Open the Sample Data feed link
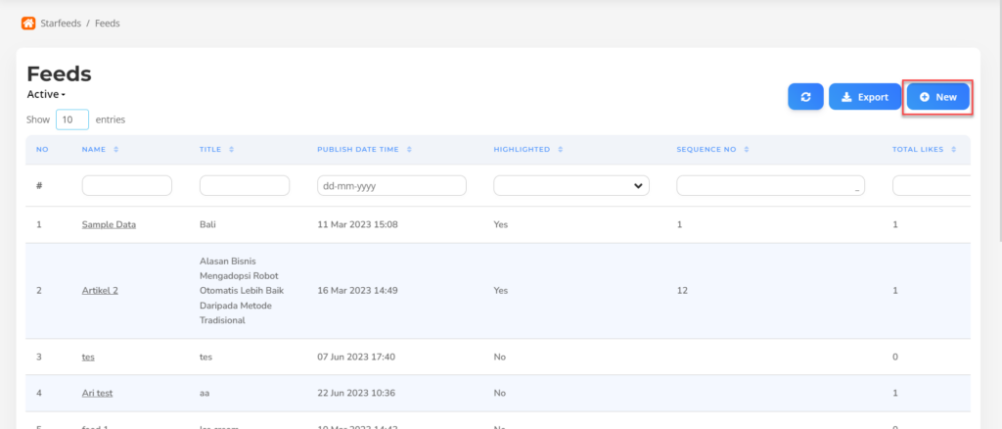The height and width of the screenshot is (429, 1002). point(109,225)
